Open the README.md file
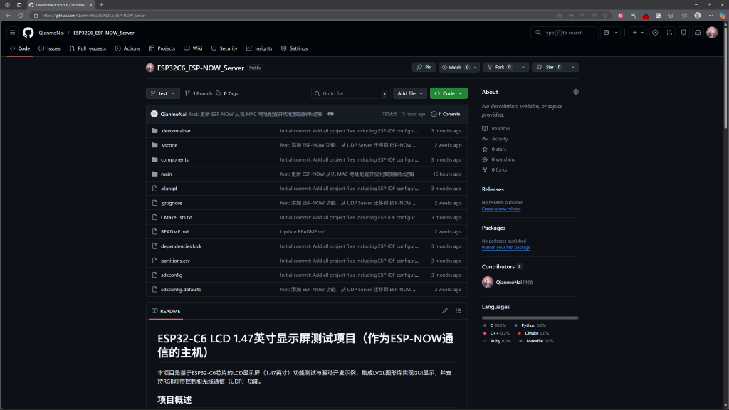This screenshot has width=729, height=410. click(175, 231)
